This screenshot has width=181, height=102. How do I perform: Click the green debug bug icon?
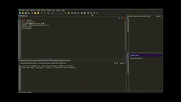(x=82, y=13)
